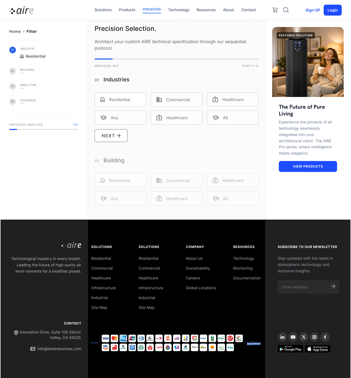This screenshot has height=378, width=351.
Task: Open the Documentation footer link
Action: pyautogui.click(x=247, y=278)
